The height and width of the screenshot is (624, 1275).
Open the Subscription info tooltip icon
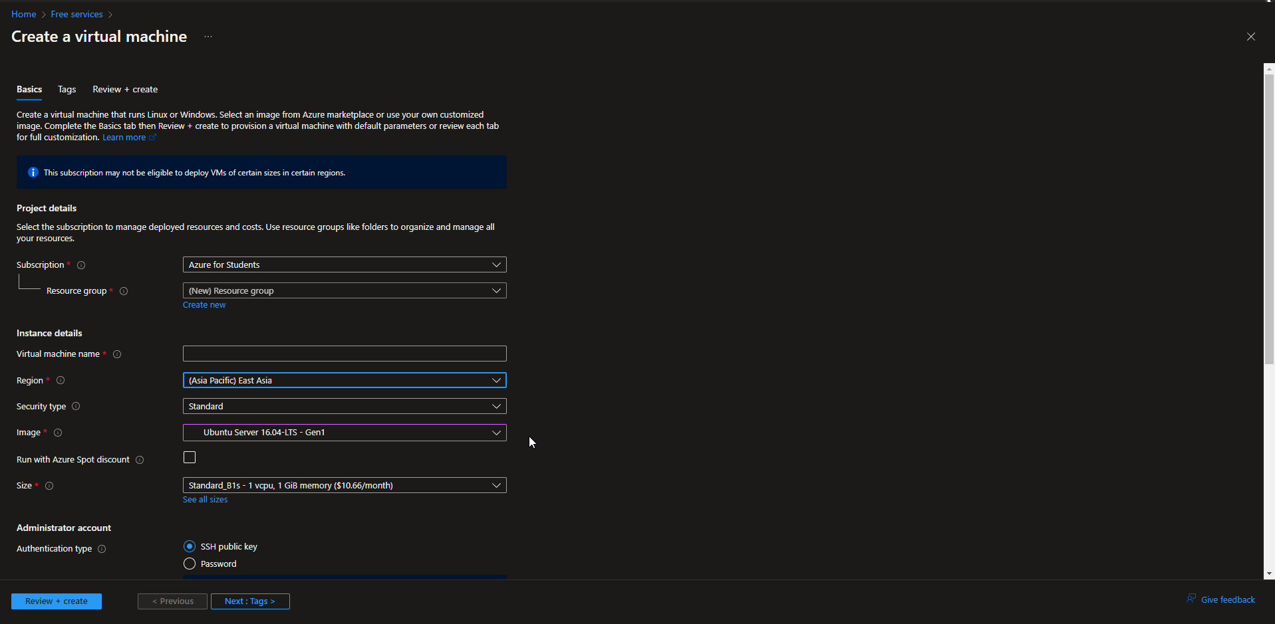point(80,265)
